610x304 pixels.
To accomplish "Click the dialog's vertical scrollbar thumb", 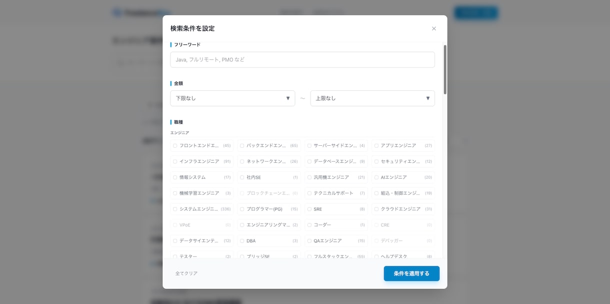I will 445,70.
